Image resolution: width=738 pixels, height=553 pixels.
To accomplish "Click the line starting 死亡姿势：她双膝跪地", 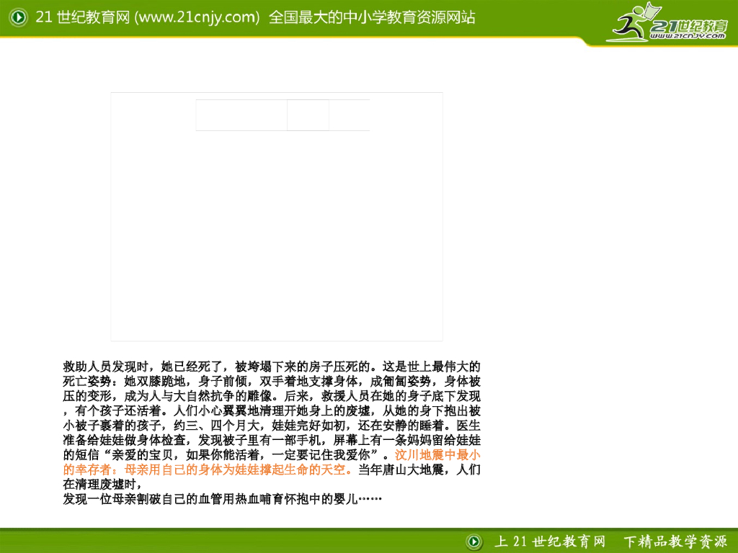I will click(x=272, y=381).
